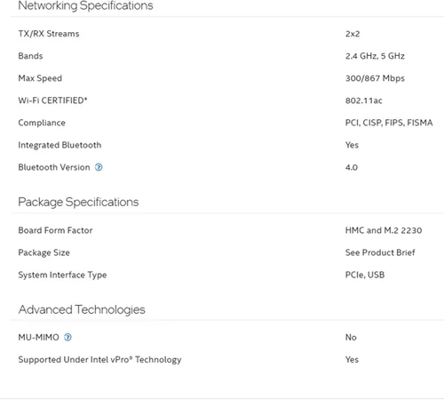Click the Max Speed label
The width and height of the screenshot is (444, 400).
40,78
